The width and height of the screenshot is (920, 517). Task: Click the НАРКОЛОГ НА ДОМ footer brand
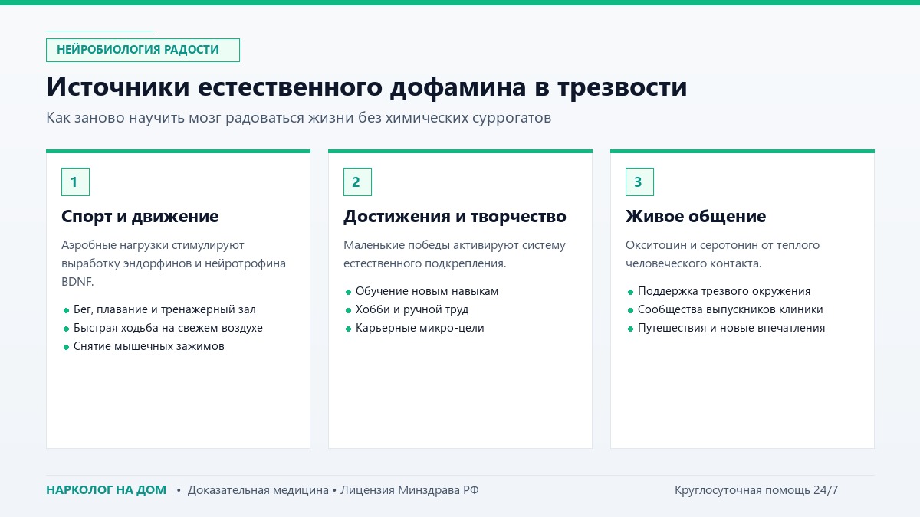(x=106, y=490)
